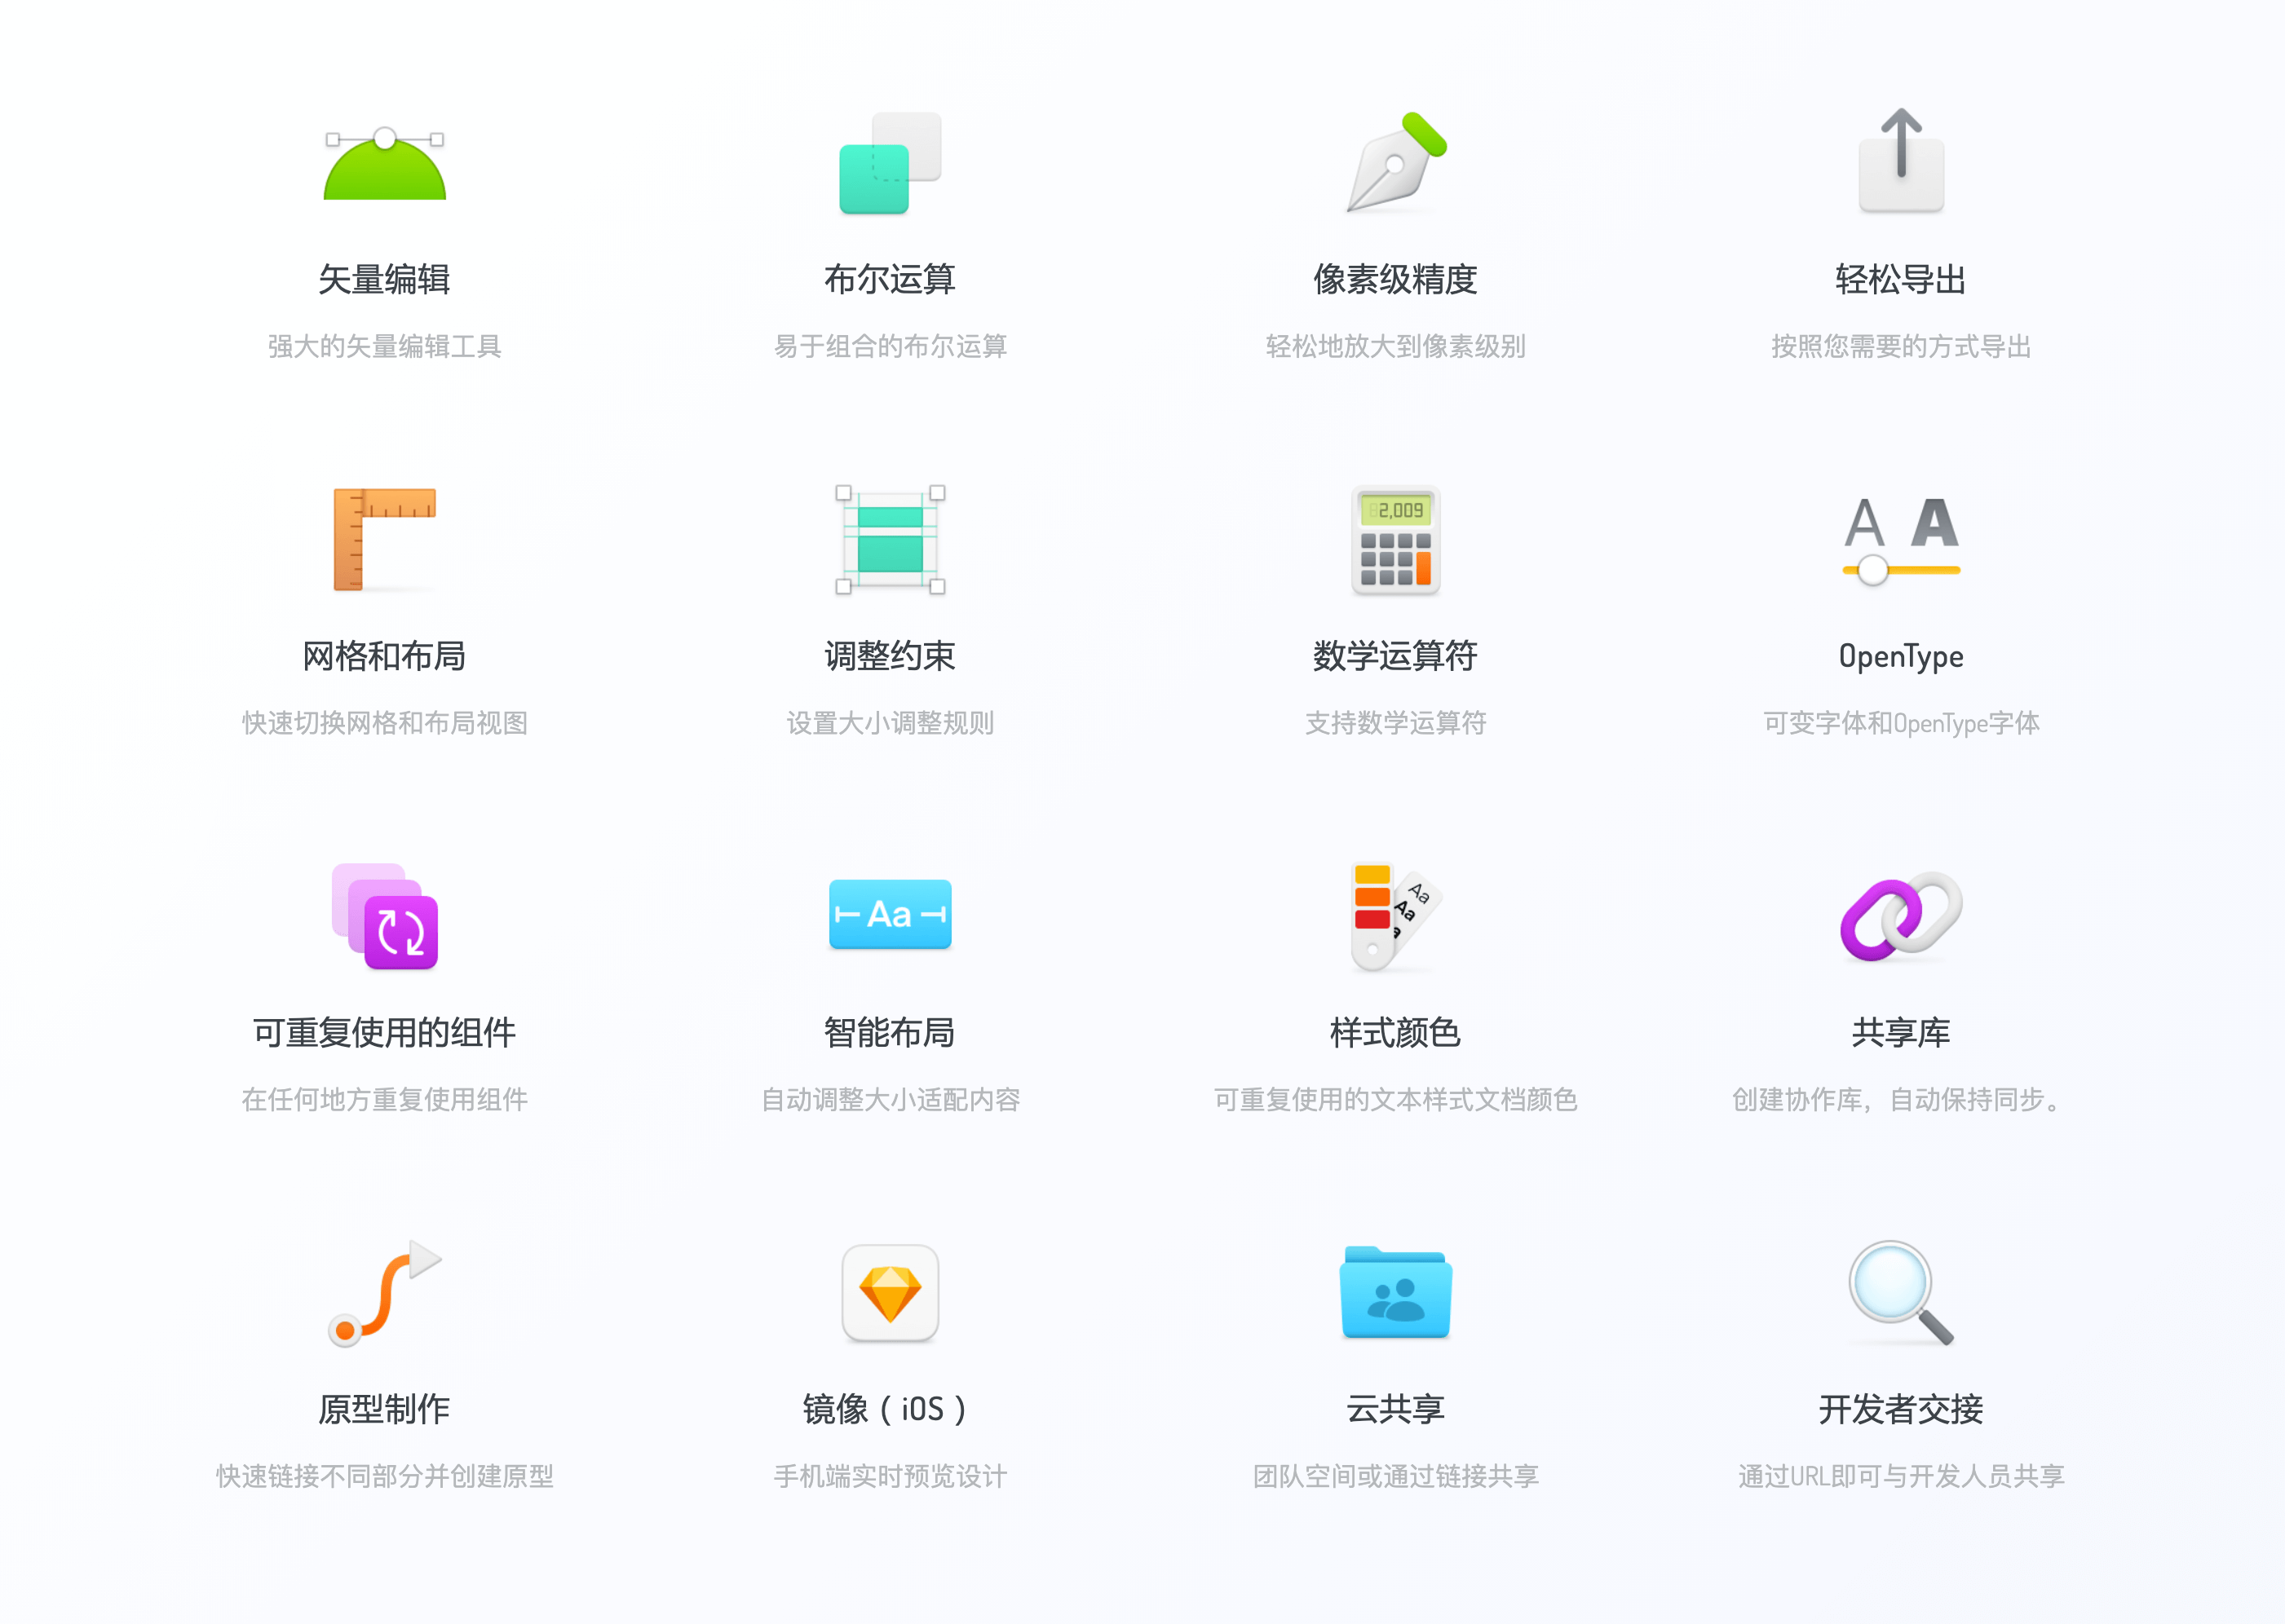Click description 快速链接不同部分并创建原型

click(x=385, y=1476)
